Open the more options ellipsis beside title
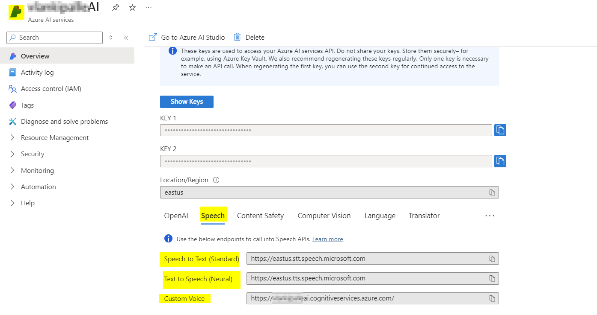This screenshot has width=597, height=315. 149,8
